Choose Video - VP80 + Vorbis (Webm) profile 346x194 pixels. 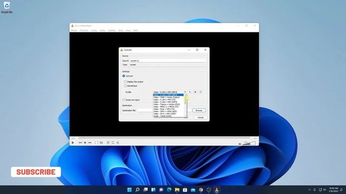tap(168, 97)
